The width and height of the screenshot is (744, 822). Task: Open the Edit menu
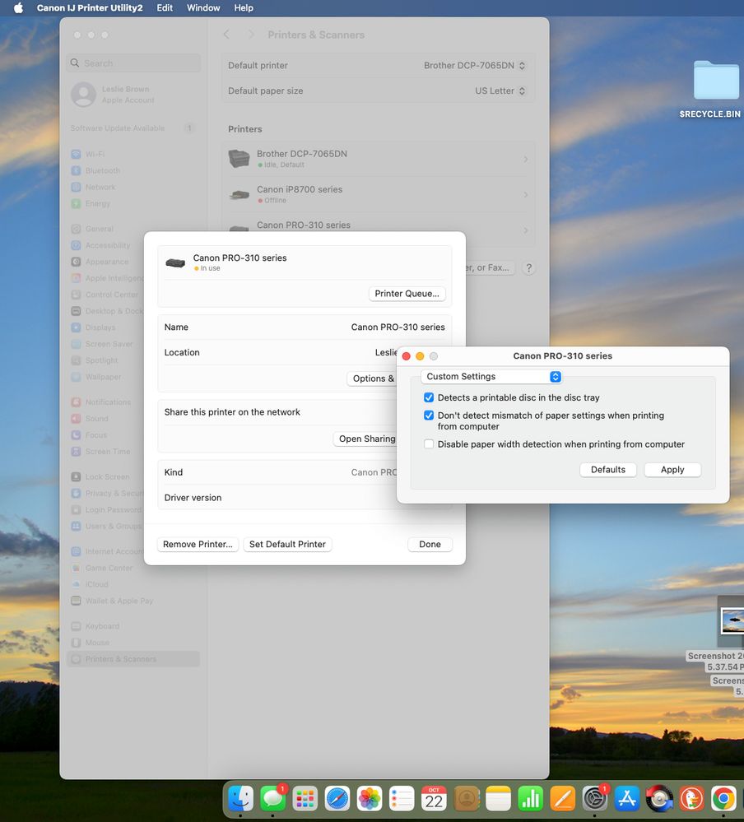[165, 7]
